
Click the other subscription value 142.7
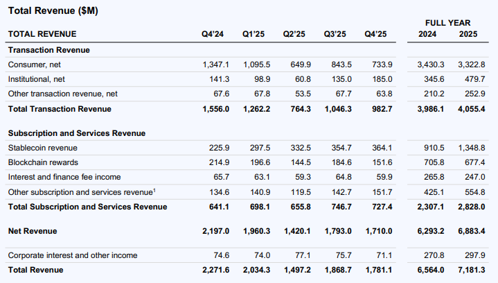pyautogui.click(x=341, y=192)
